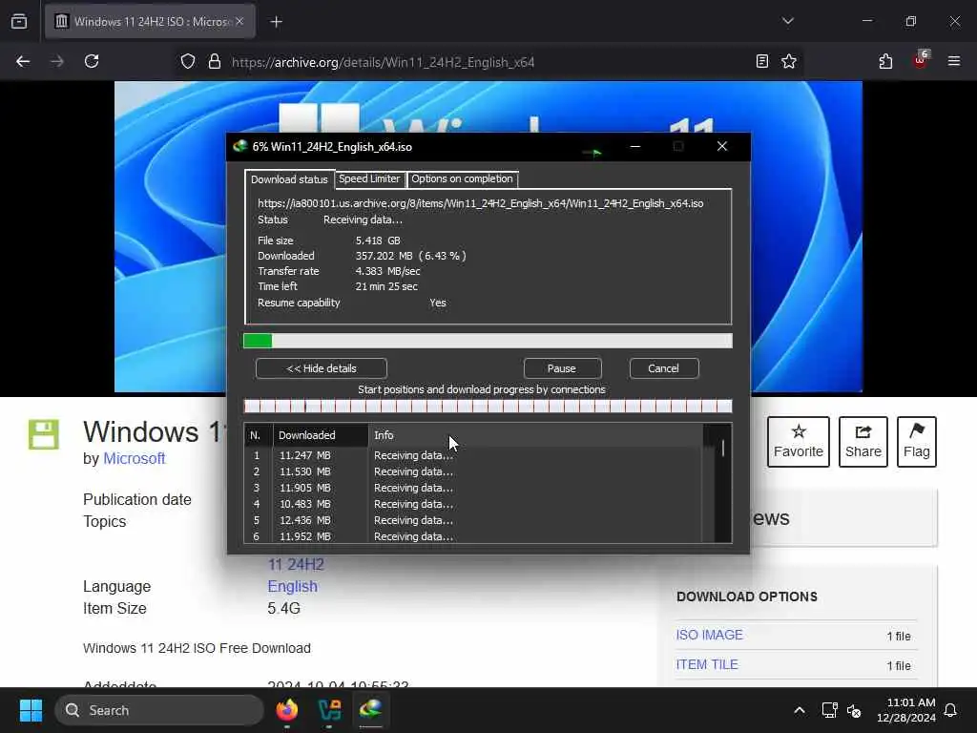This screenshot has height=733, width=977.
Task: Open the network status tray icon
Action: click(x=829, y=710)
